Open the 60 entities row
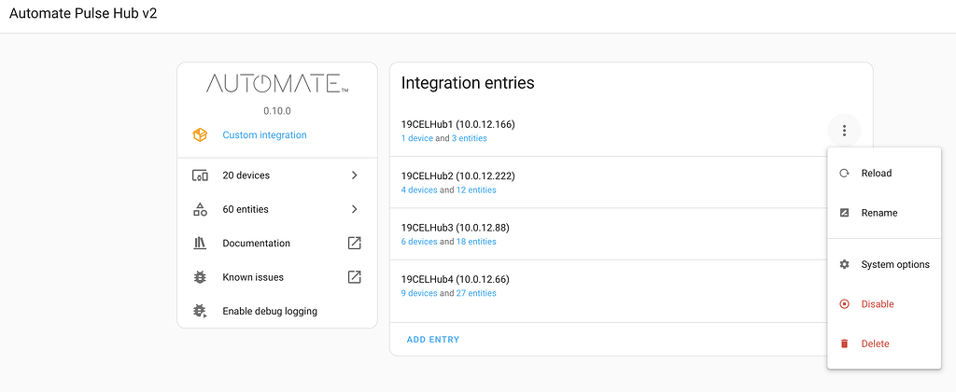 [x=277, y=209]
